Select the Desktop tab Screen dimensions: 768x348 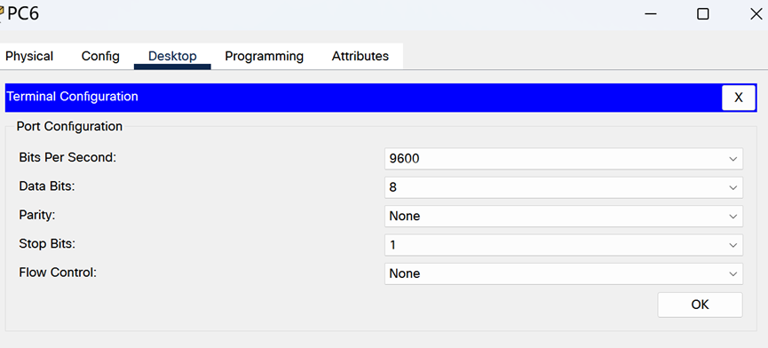pos(172,56)
